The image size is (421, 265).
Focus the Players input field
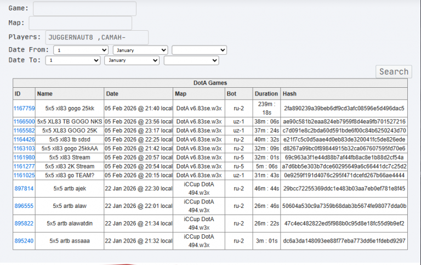97,37
